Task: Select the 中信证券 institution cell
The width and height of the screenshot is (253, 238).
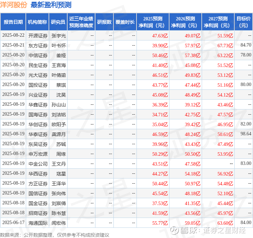Action: click(38, 55)
